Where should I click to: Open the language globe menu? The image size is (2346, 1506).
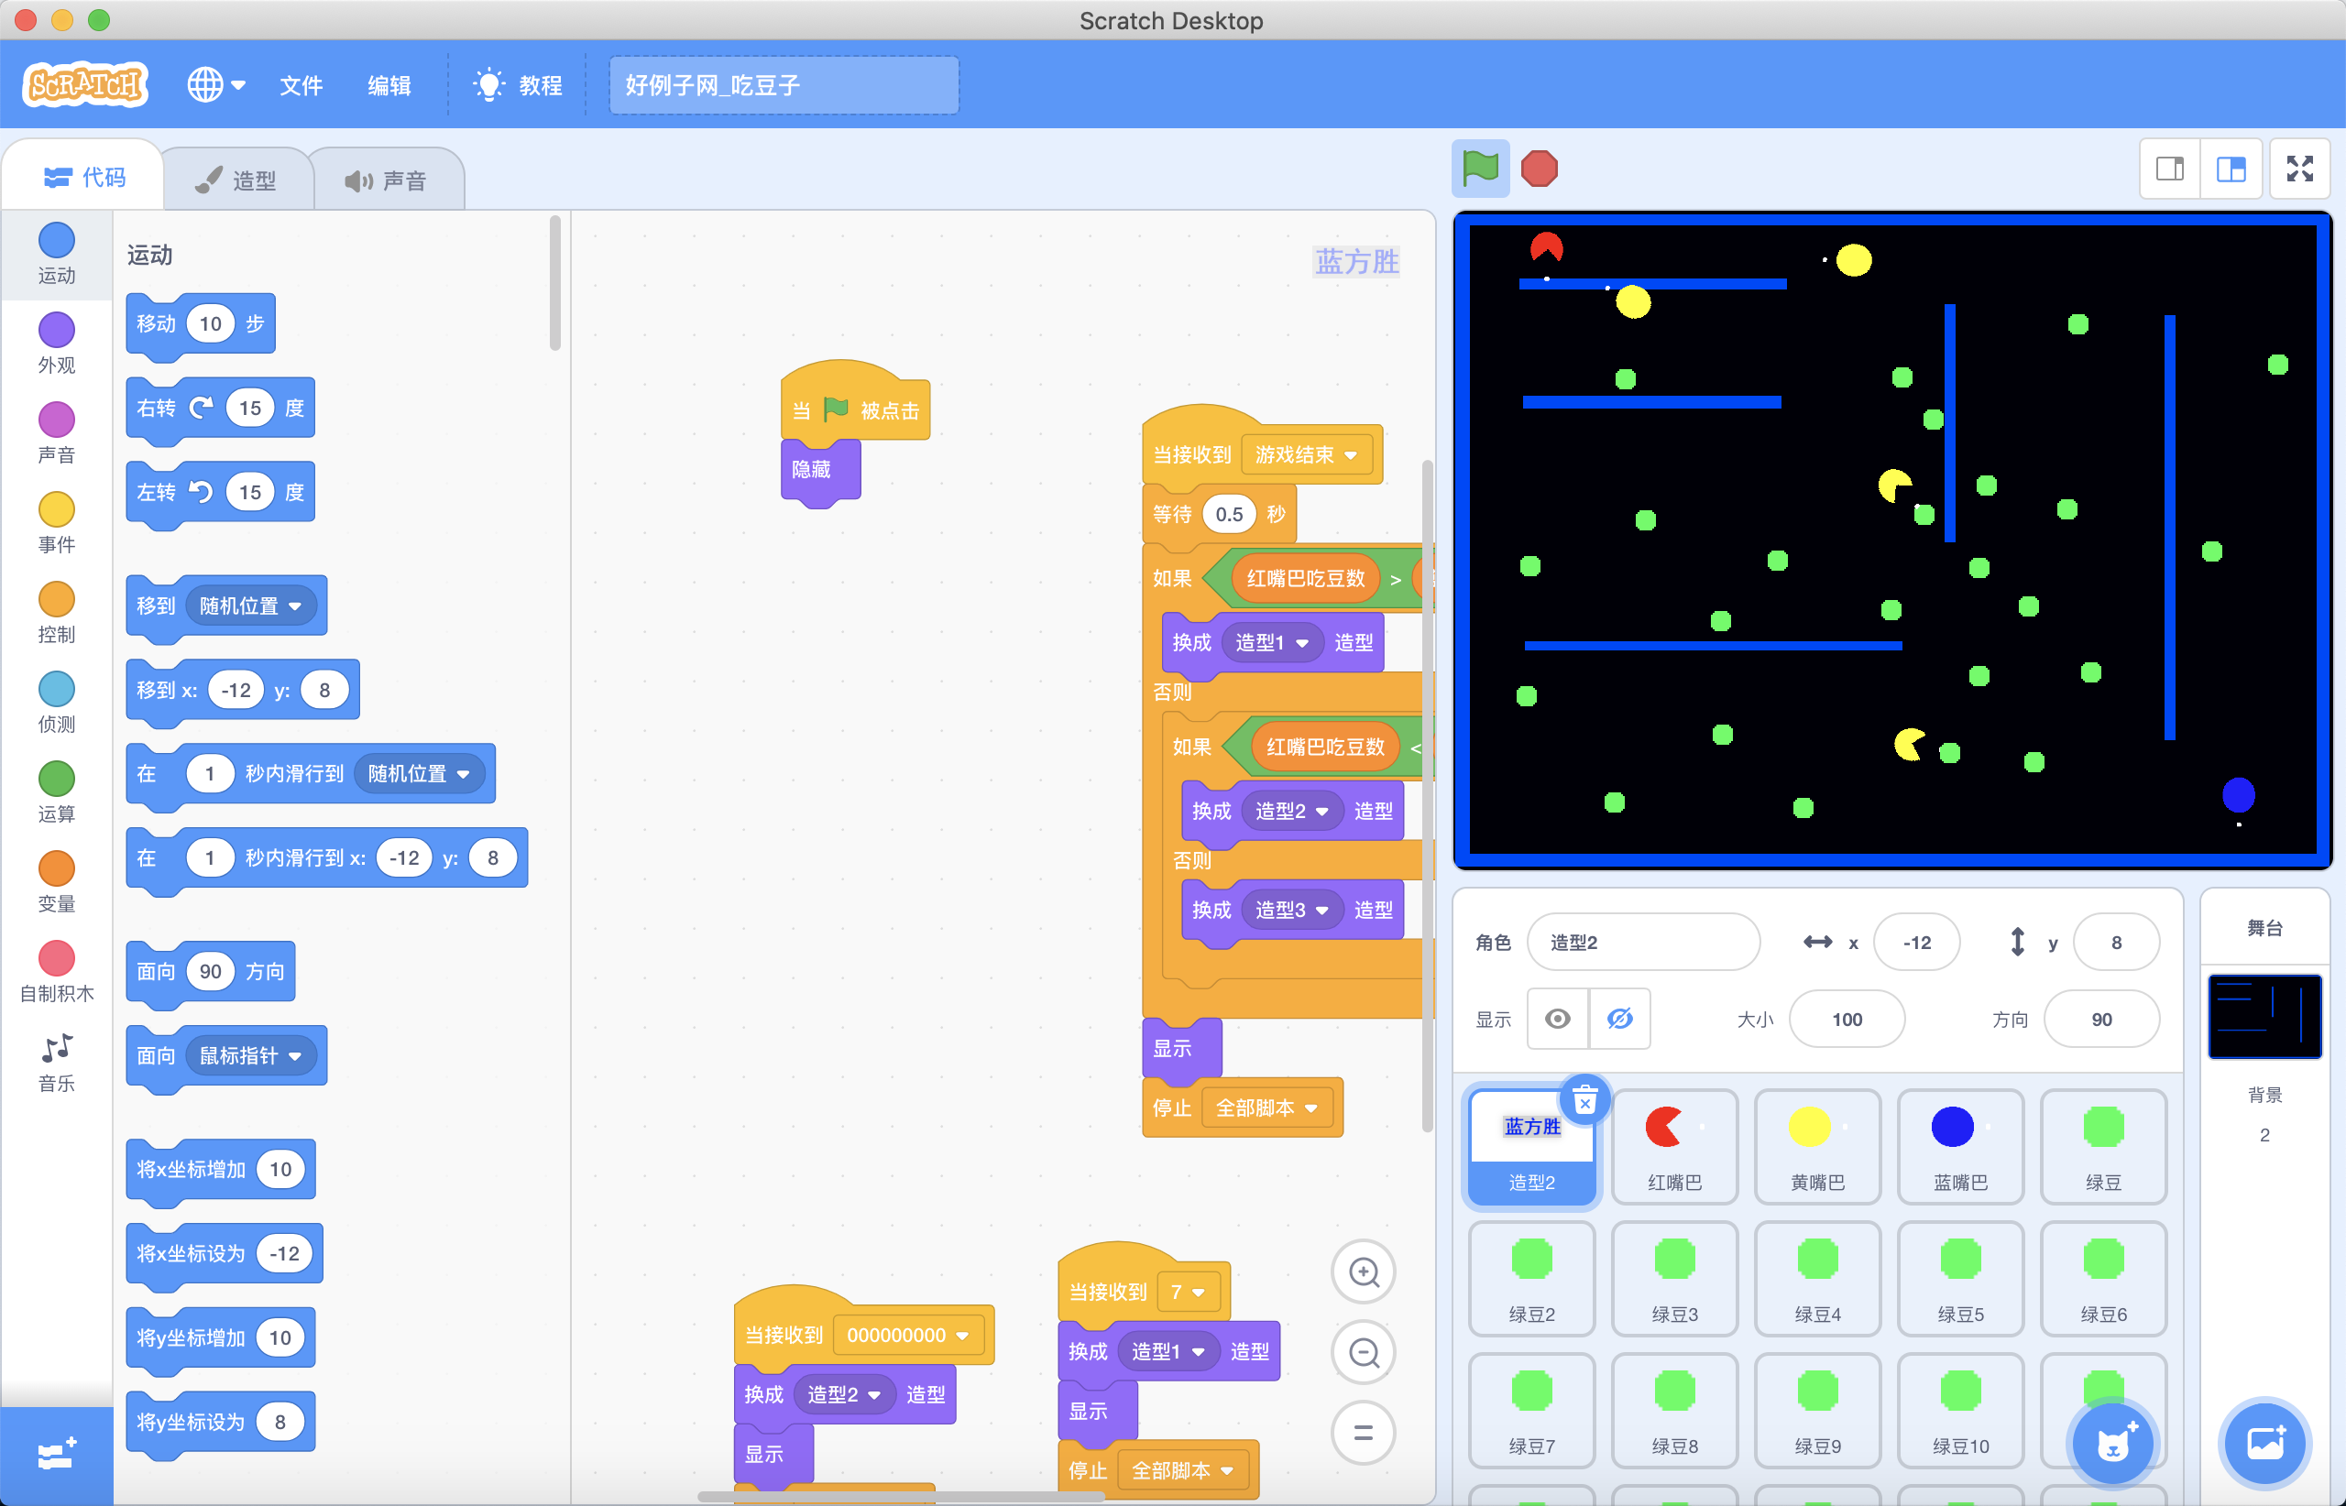pyautogui.click(x=215, y=85)
